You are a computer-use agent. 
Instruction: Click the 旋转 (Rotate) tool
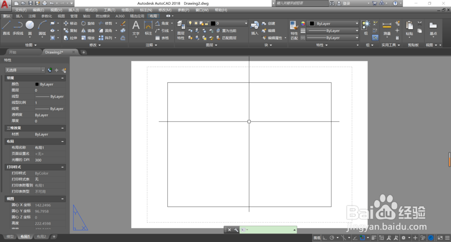(x=88, y=23)
